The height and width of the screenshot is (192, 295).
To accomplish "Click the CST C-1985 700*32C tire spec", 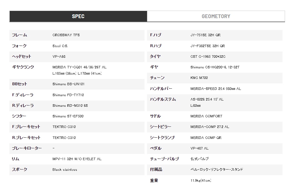I will click(208, 57).
